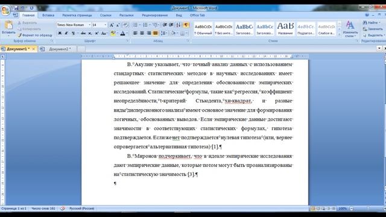Click word count Число слов: 161

click(x=43, y=209)
